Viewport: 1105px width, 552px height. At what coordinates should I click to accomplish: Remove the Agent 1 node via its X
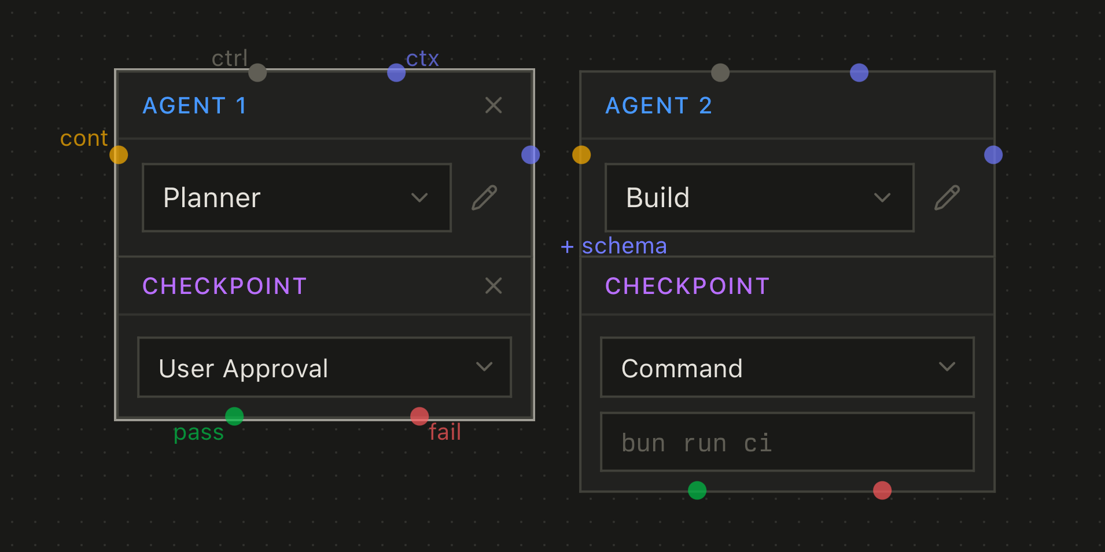[493, 105]
